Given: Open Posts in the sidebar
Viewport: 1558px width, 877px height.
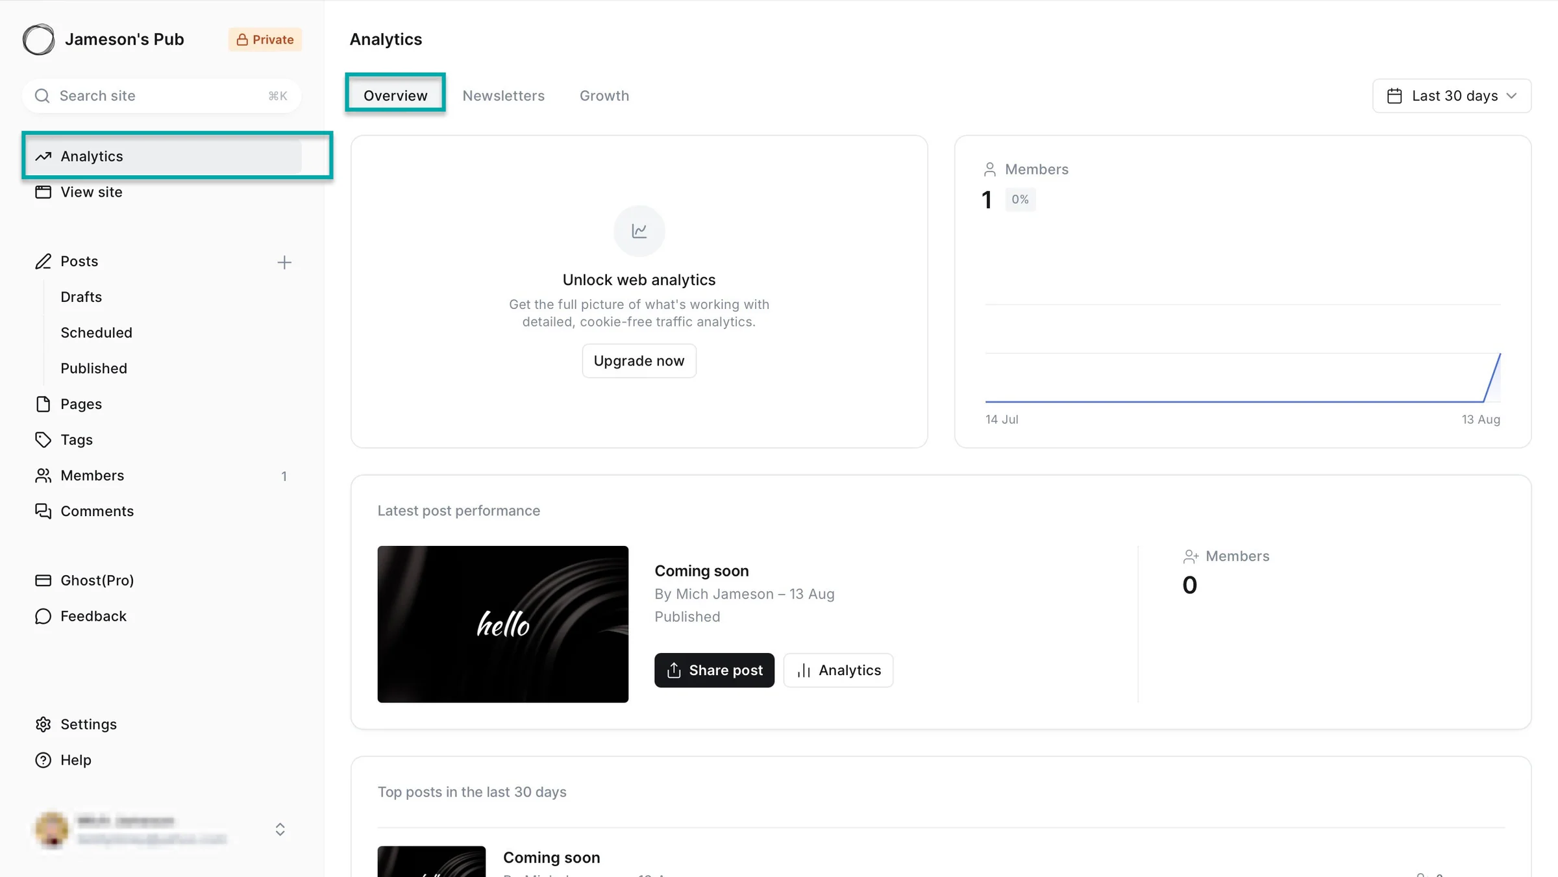Looking at the screenshot, I should 79,261.
